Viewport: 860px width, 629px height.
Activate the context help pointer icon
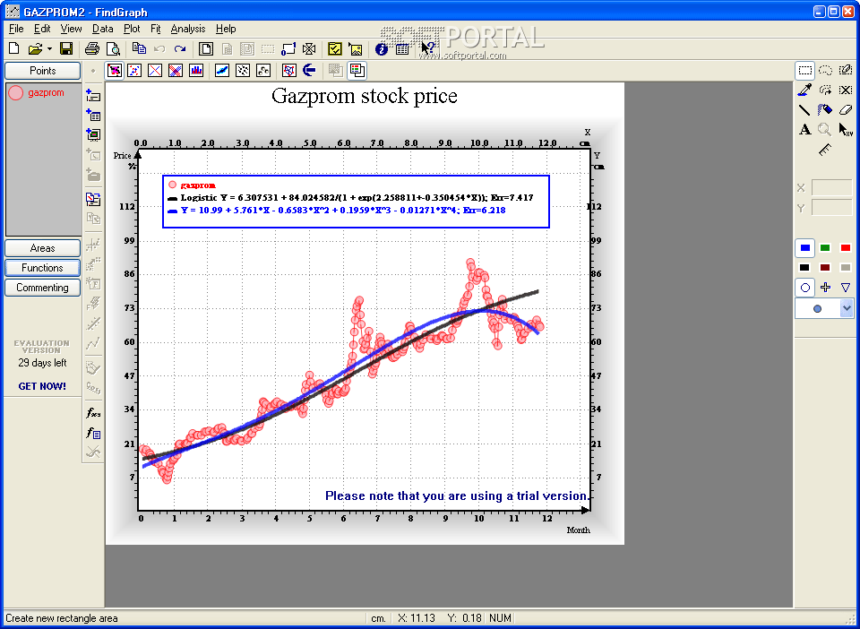[x=428, y=48]
